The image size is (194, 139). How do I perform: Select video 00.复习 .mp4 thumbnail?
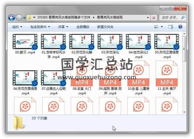[x=25, y=42]
